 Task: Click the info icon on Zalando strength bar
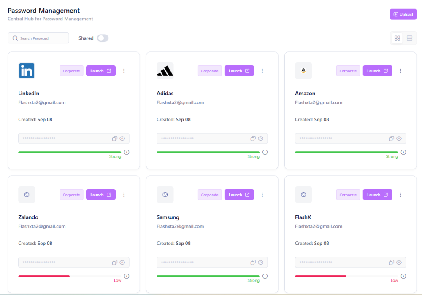pyautogui.click(x=127, y=276)
